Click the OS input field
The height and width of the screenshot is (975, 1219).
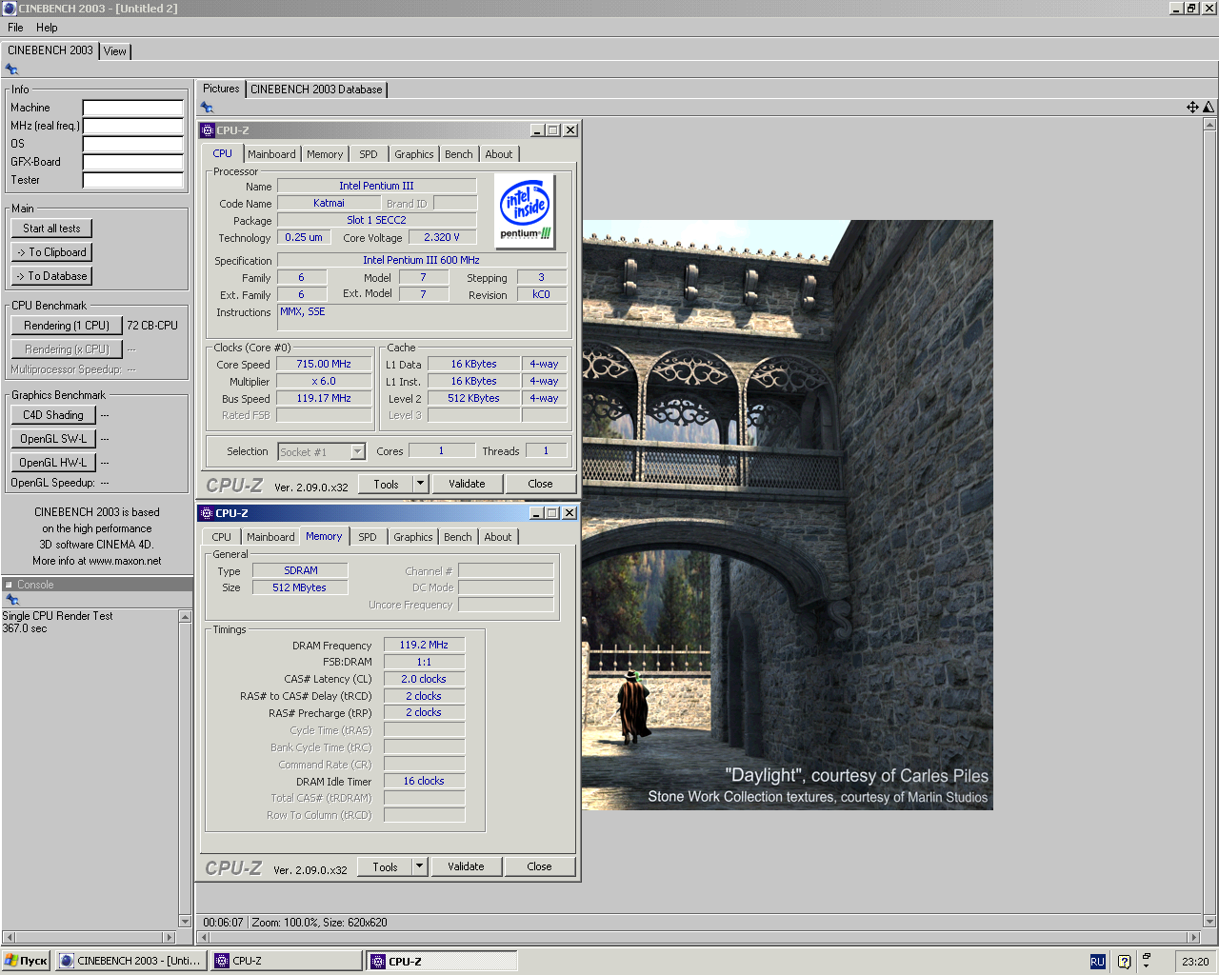[133, 144]
